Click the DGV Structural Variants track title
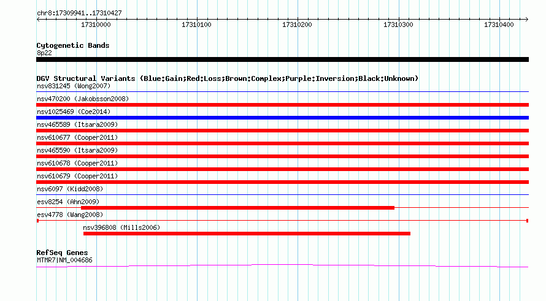This screenshot has height=301, width=546. [x=228, y=78]
